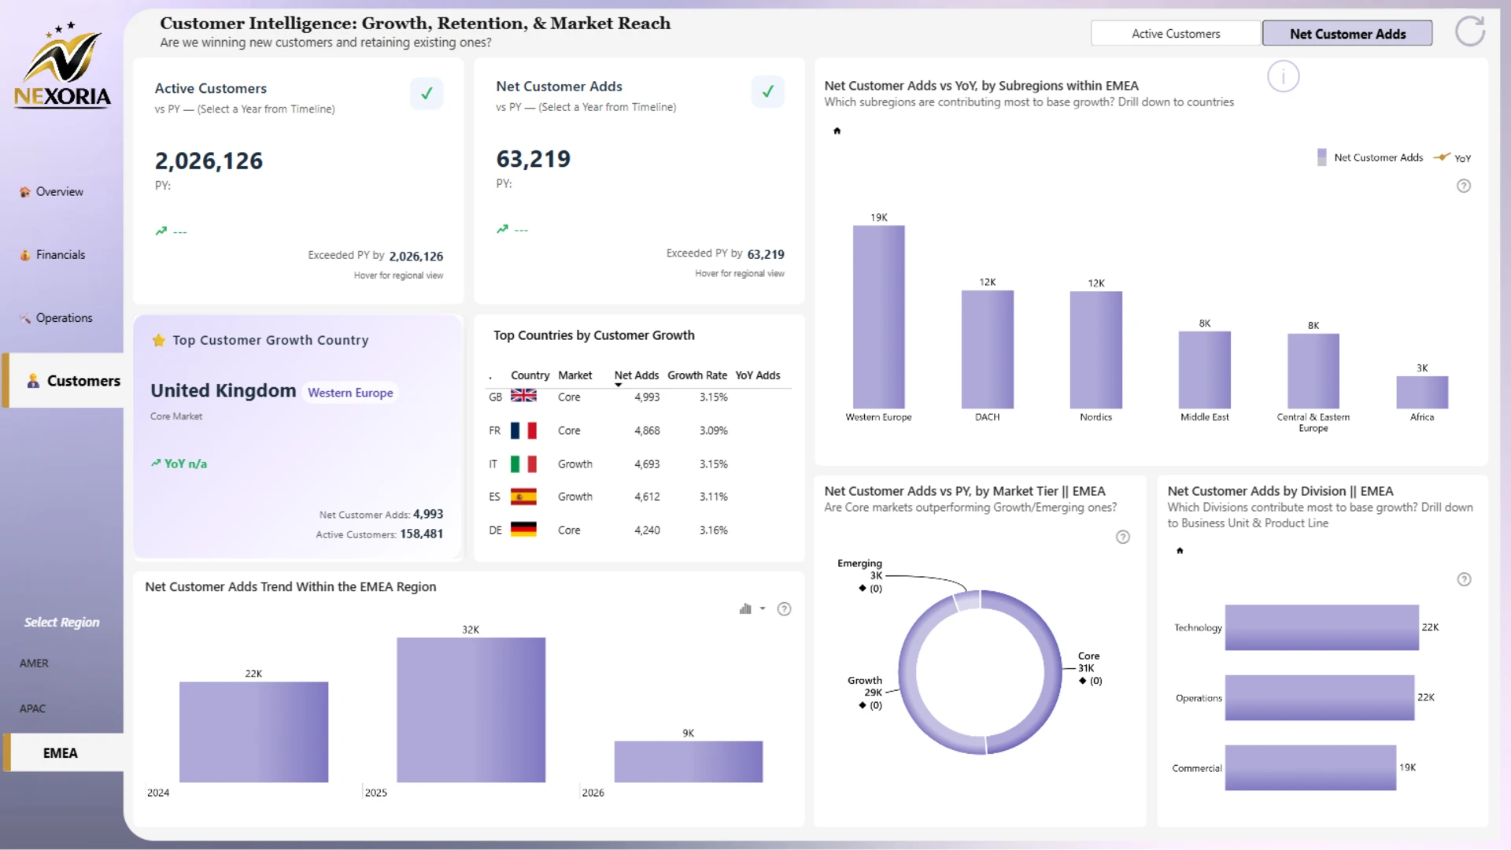
Task: Open help icon in Subregions chart
Action: pyautogui.click(x=1463, y=186)
